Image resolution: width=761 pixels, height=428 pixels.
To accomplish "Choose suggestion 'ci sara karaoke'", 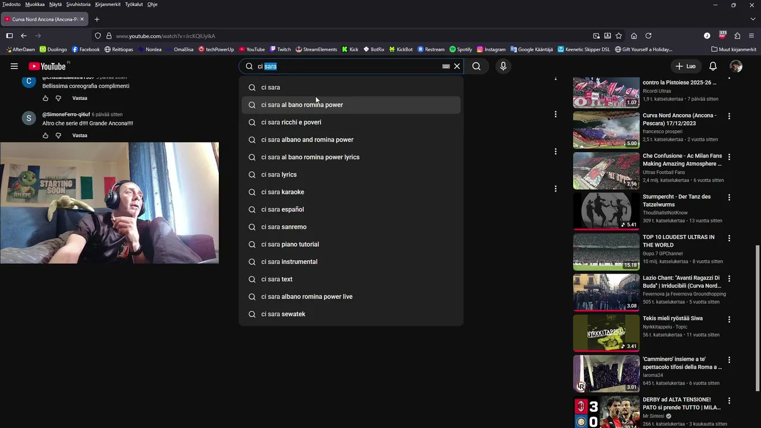I will (351, 192).
